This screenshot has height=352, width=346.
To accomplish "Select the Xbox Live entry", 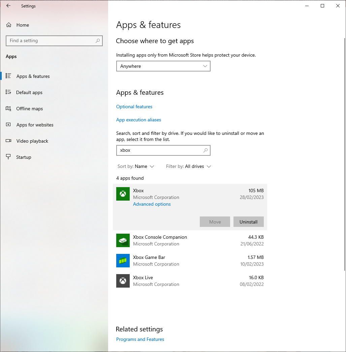I will 190,281.
